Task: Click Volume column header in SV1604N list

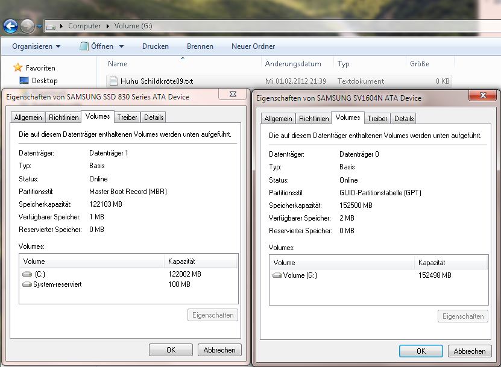Action: (x=342, y=263)
